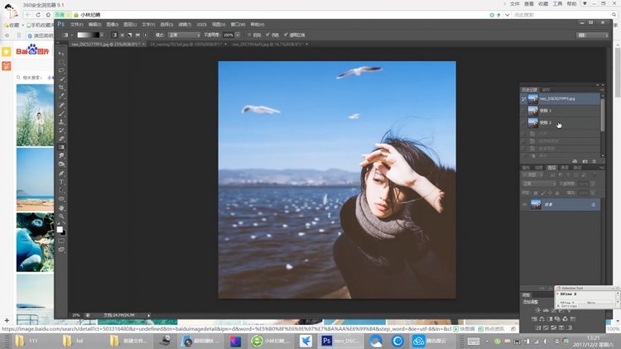
Task: Open the Image menu in Photoshop
Action: 113,25
